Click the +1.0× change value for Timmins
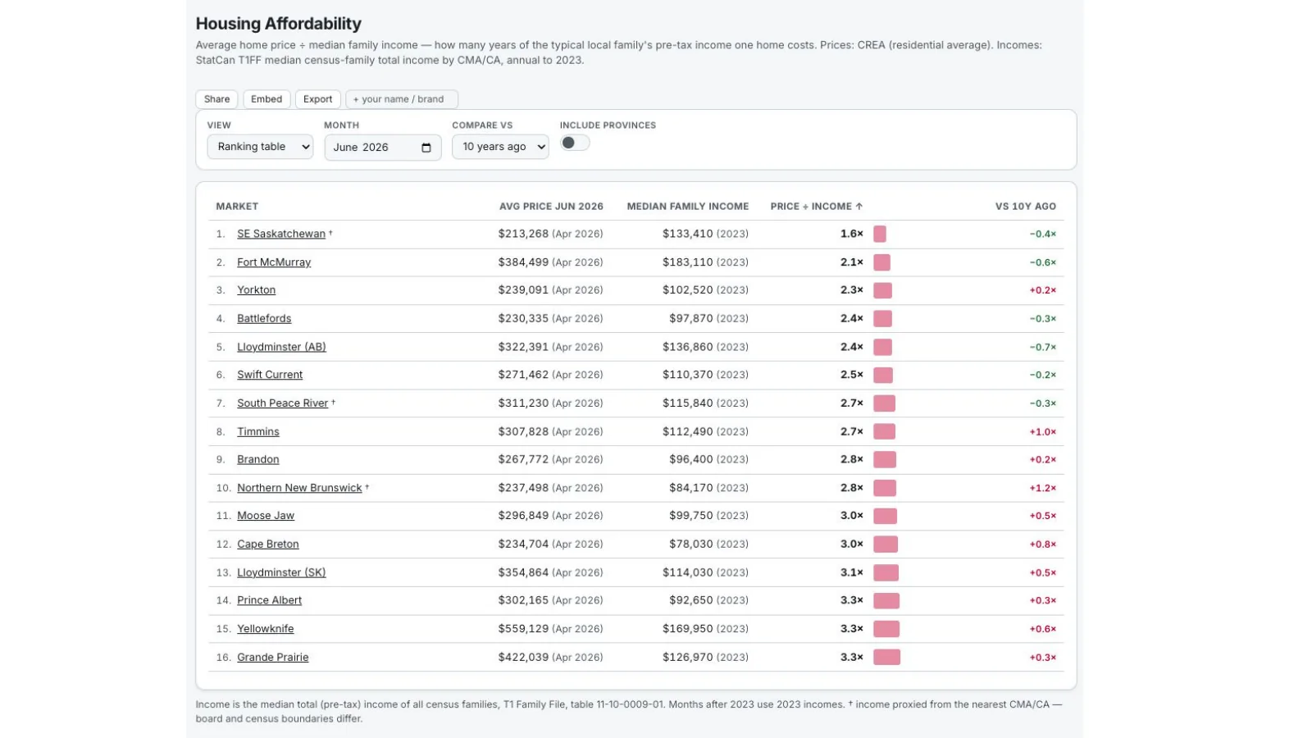The height and width of the screenshot is (738, 1312). click(1043, 431)
